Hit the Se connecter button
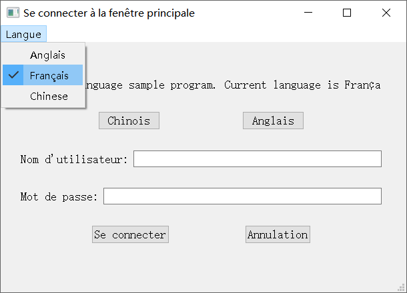This screenshot has height=293, width=407. pyautogui.click(x=130, y=234)
